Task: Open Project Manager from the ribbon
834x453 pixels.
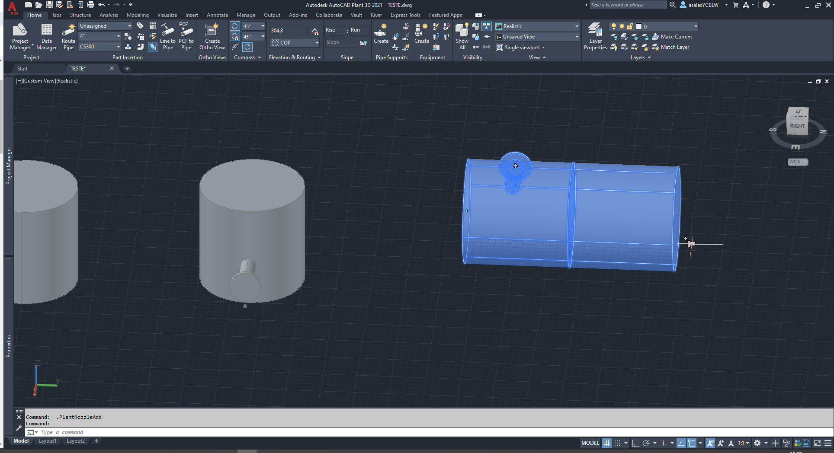Action: (20, 36)
